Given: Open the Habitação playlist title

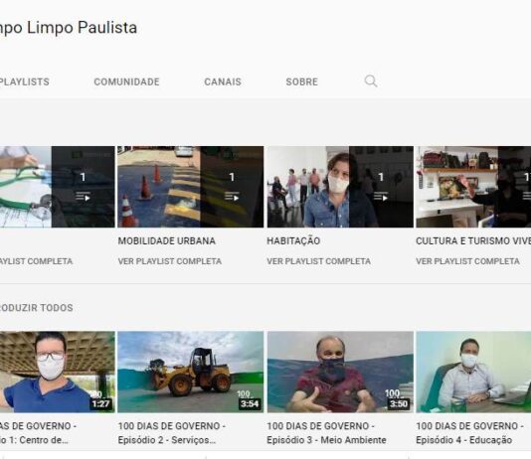Looking at the screenshot, I should click(x=293, y=240).
